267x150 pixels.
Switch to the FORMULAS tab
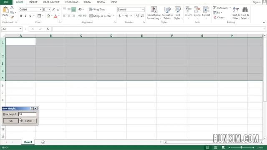tap(72, 2)
